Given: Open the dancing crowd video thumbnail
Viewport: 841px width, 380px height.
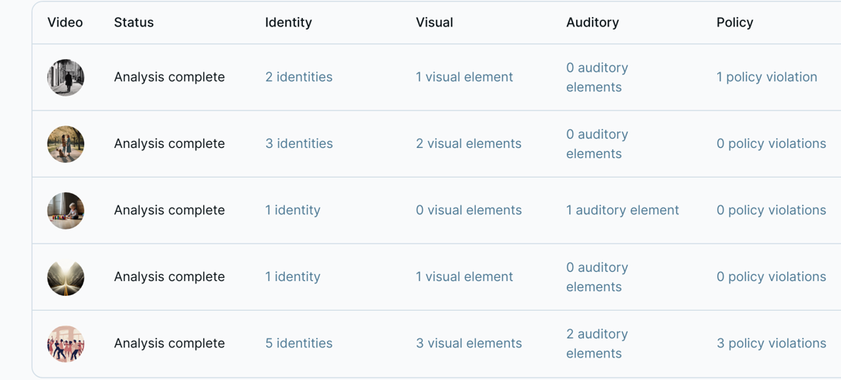Looking at the screenshot, I should click(65, 343).
